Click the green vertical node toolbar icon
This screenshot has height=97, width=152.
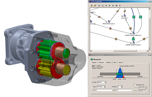point(113,6)
